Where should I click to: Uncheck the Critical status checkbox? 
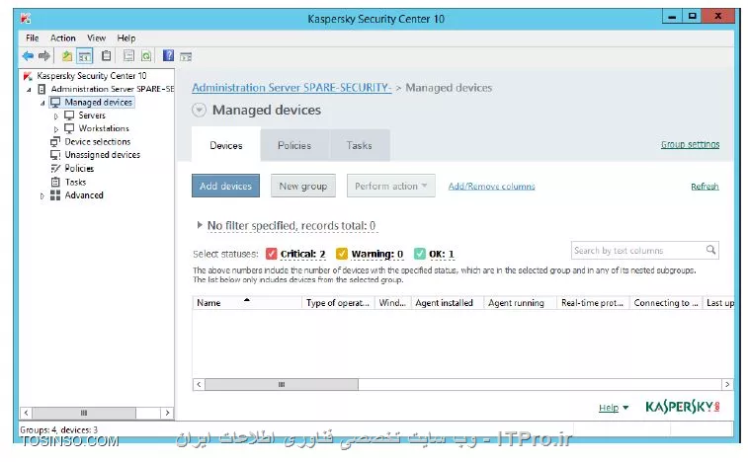point(271,254)
